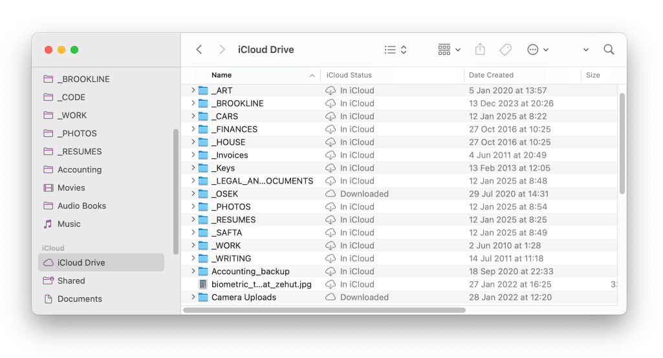Viewport: 663px width, 358px height.
Task: Select the _Keys folder name
Action: coord(223,168)
